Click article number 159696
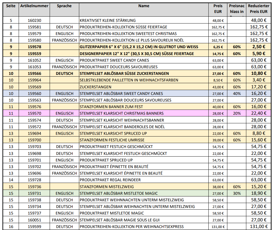Viewport: 273px width, 230px height. (34, 173)
